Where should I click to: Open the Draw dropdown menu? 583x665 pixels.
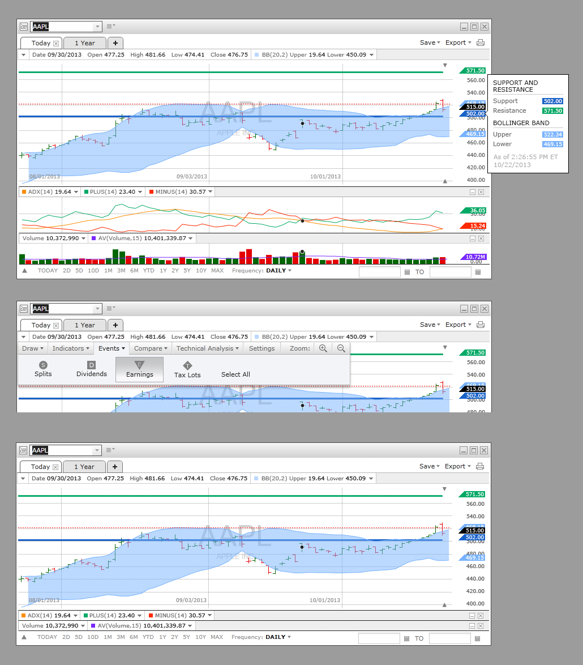[33, 348]
